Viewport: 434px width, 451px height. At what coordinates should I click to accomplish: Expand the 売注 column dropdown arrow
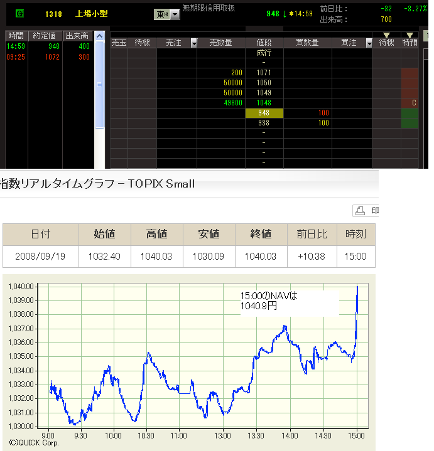pos(193,43)
